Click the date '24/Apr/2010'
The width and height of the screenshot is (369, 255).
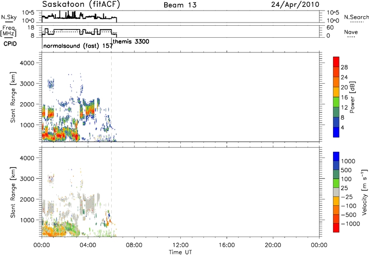coord(295,5)
